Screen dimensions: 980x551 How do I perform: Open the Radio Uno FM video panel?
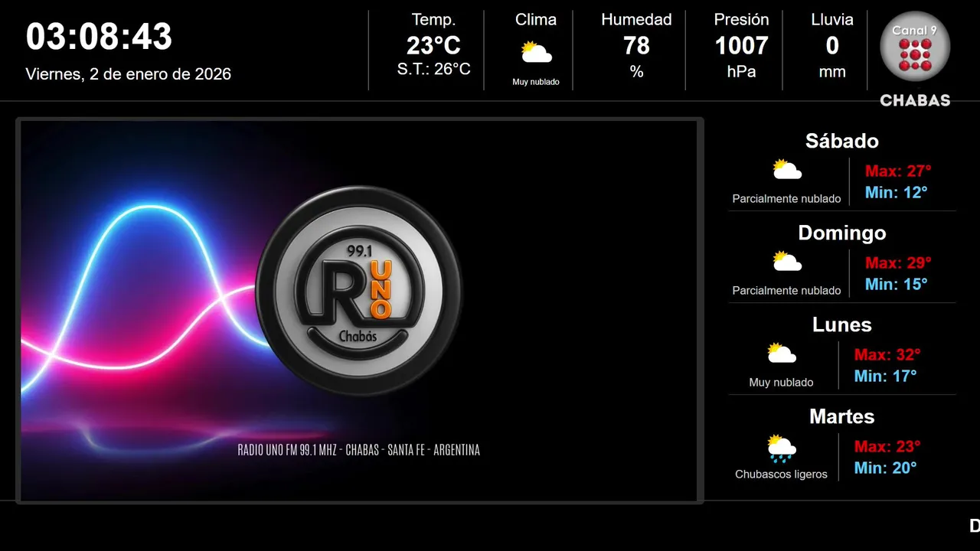[x=359, y=311]
